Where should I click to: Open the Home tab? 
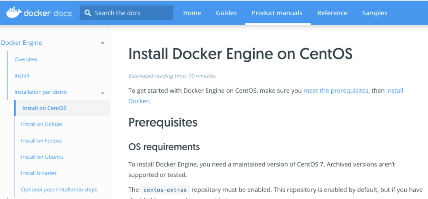(192, 13)
